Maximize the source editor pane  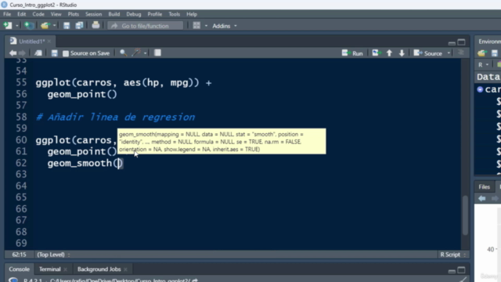461,42
